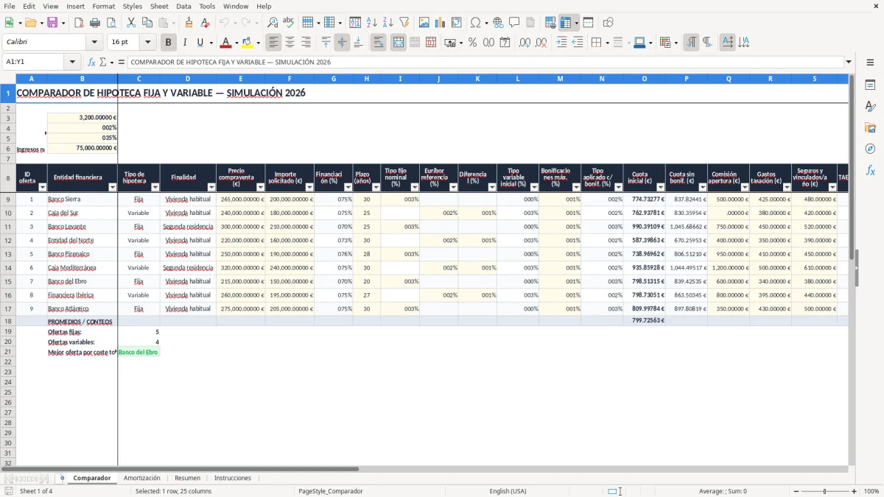Open Function Wizard fx icon
This screenshot has width=884, height=497.
91,62
